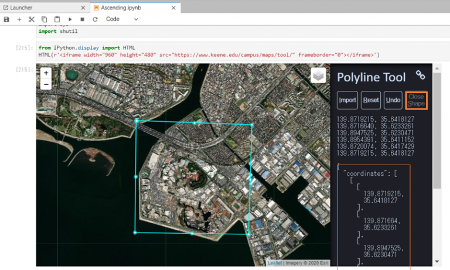The height and width of the screenshot is (270, 450).
Task: Interrupt the kernel with the stop icon
Action: coord(83,19)
